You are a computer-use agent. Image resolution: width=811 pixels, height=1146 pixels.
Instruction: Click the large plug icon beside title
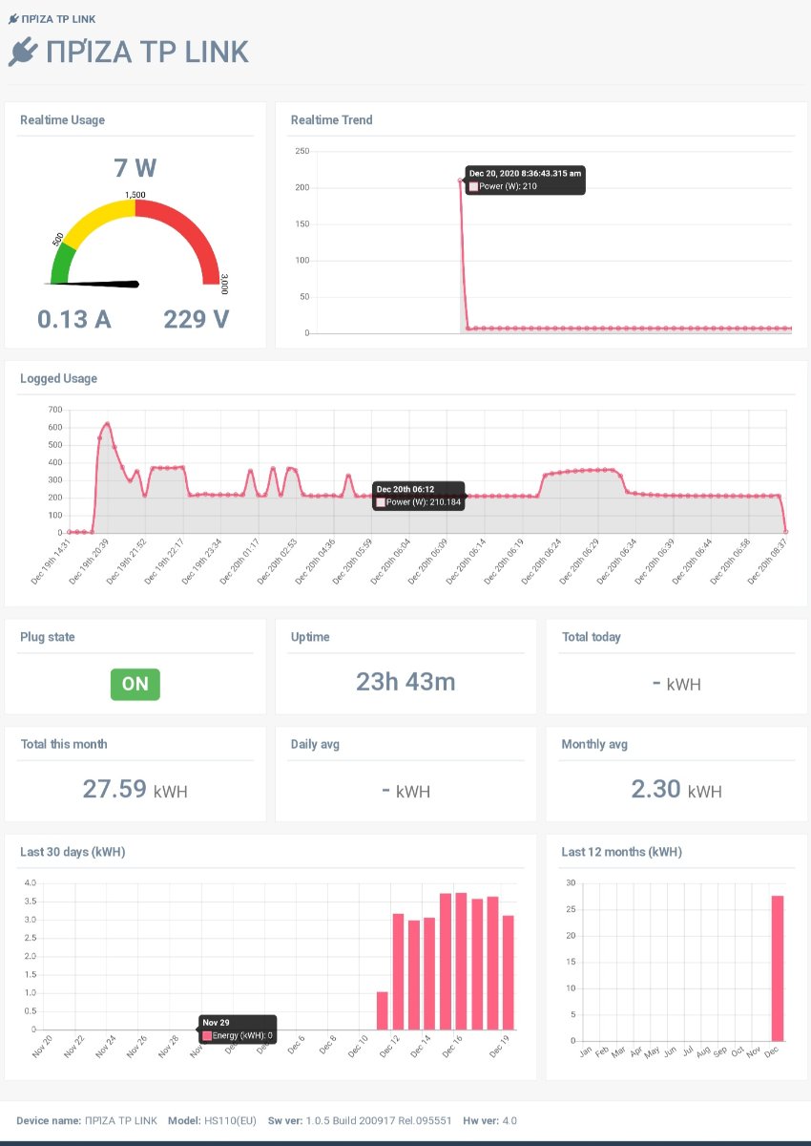tap(23, 53)
